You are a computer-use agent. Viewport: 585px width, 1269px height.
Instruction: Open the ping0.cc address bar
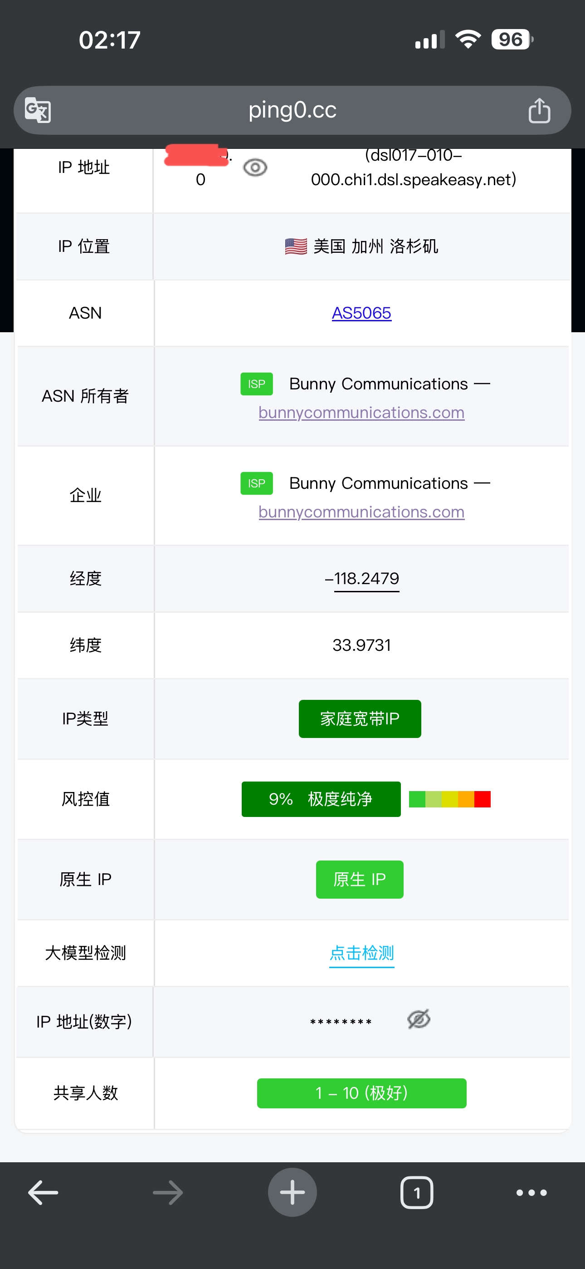click(292, 110)
